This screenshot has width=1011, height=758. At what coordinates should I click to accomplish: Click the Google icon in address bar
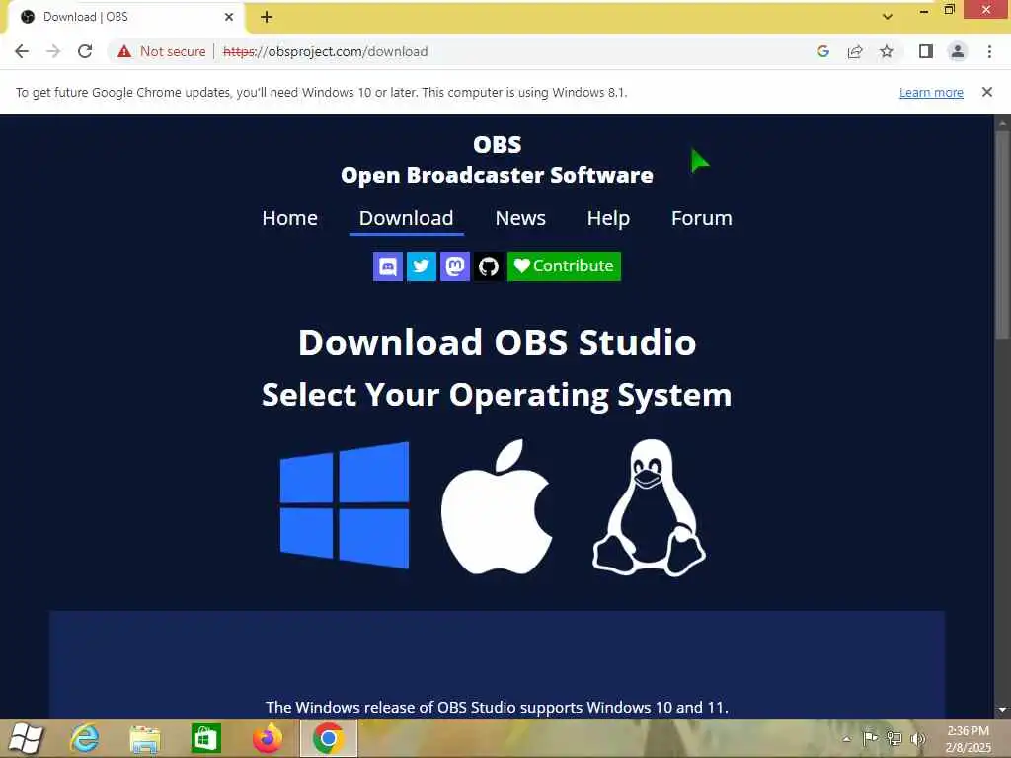coord(822,51)
